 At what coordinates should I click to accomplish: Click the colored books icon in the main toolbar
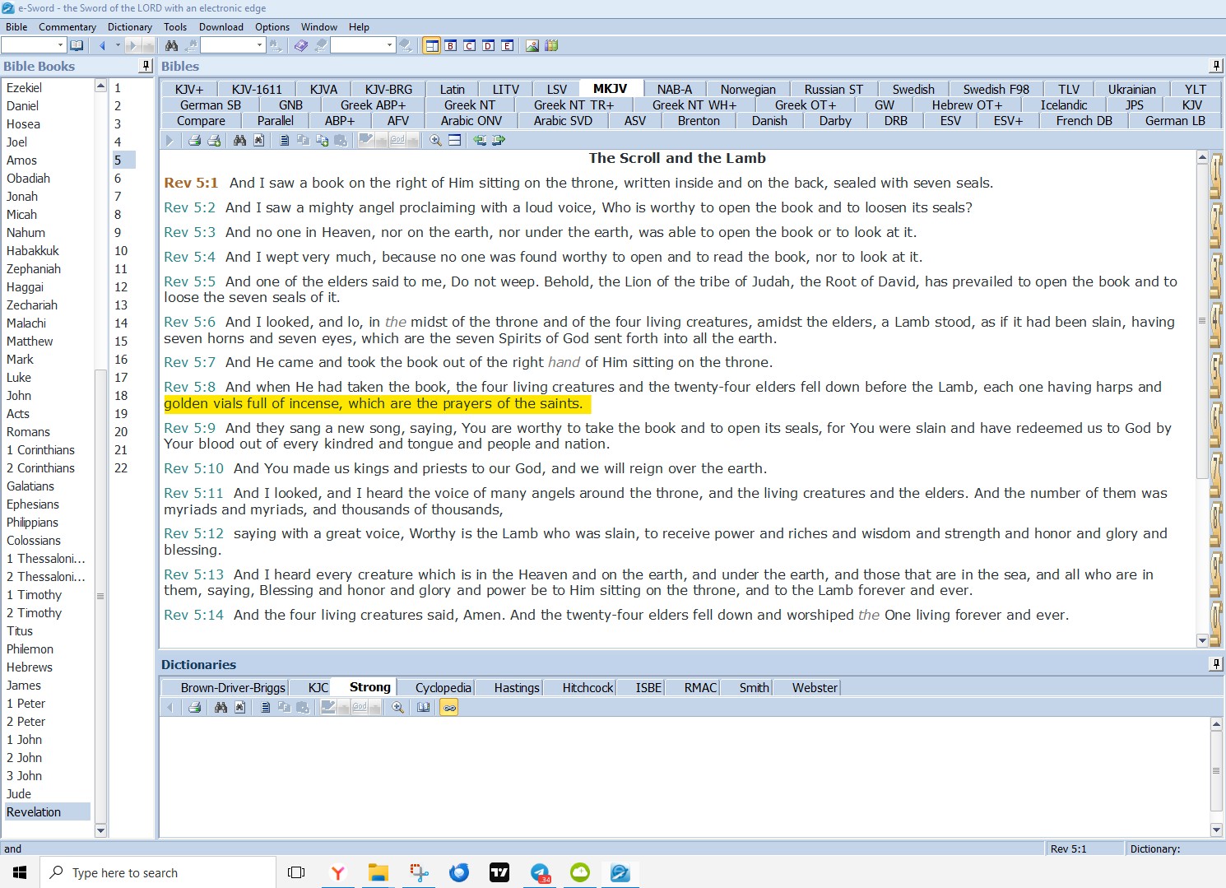click(x=551, y=45)
